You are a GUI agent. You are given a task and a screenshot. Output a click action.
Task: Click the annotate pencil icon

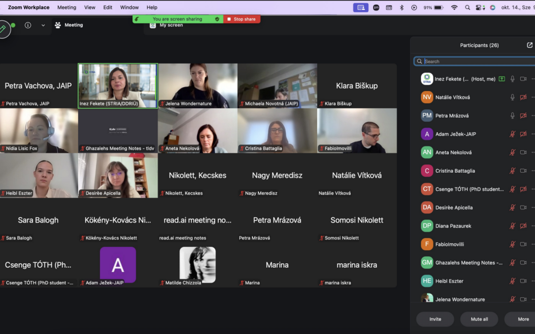click(x=3, y=29)
